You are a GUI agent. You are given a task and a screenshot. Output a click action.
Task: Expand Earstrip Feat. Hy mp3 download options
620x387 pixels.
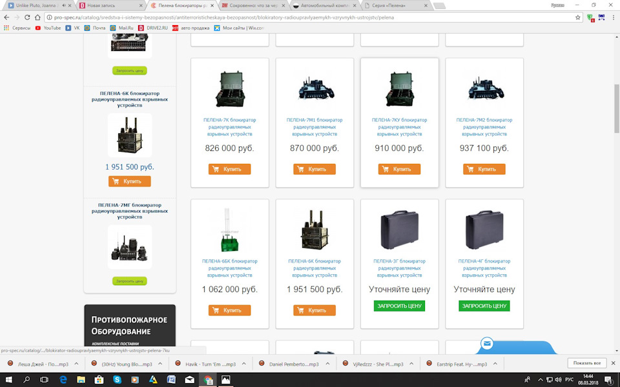(495, 364)
